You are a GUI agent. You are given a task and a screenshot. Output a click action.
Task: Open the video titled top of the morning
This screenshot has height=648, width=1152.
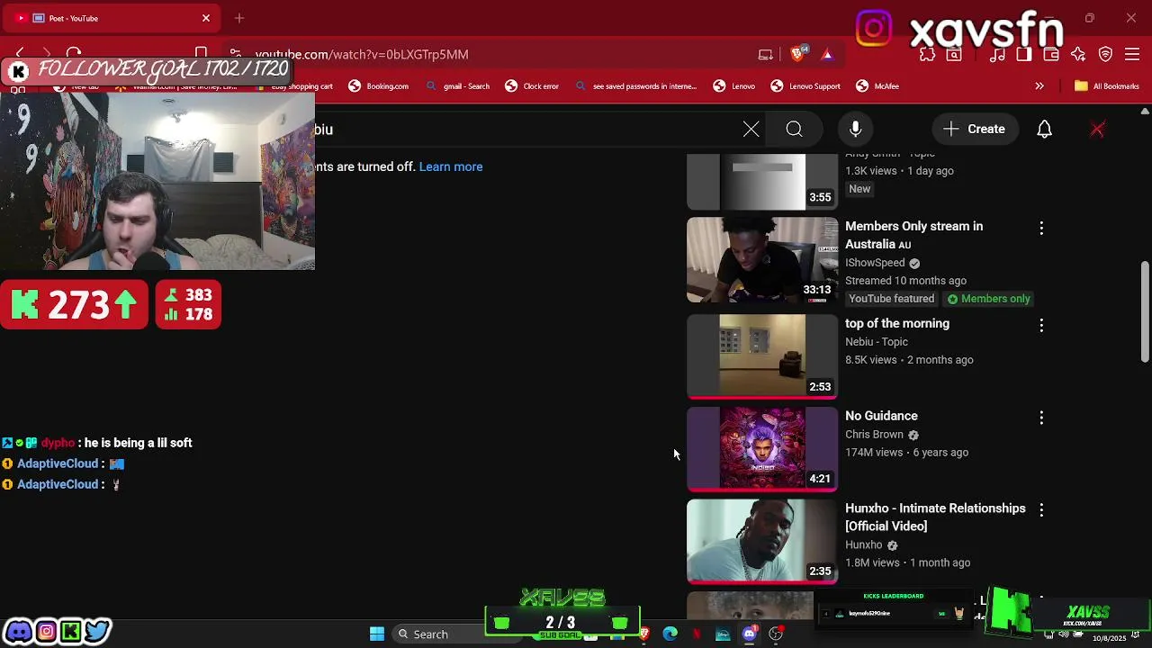click(897, 323)
